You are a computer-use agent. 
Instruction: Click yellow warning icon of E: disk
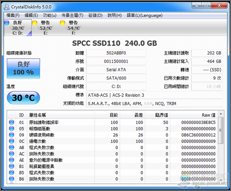point(34,23)
